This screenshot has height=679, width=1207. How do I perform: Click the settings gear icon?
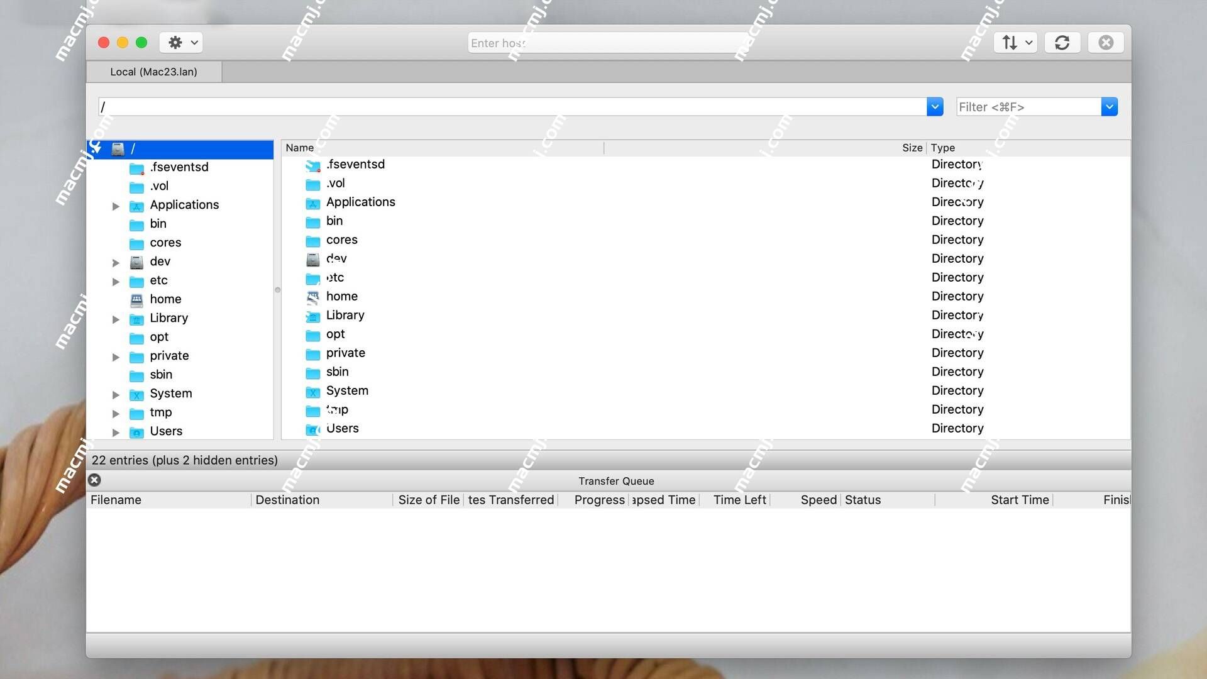[x=175, y=42]
